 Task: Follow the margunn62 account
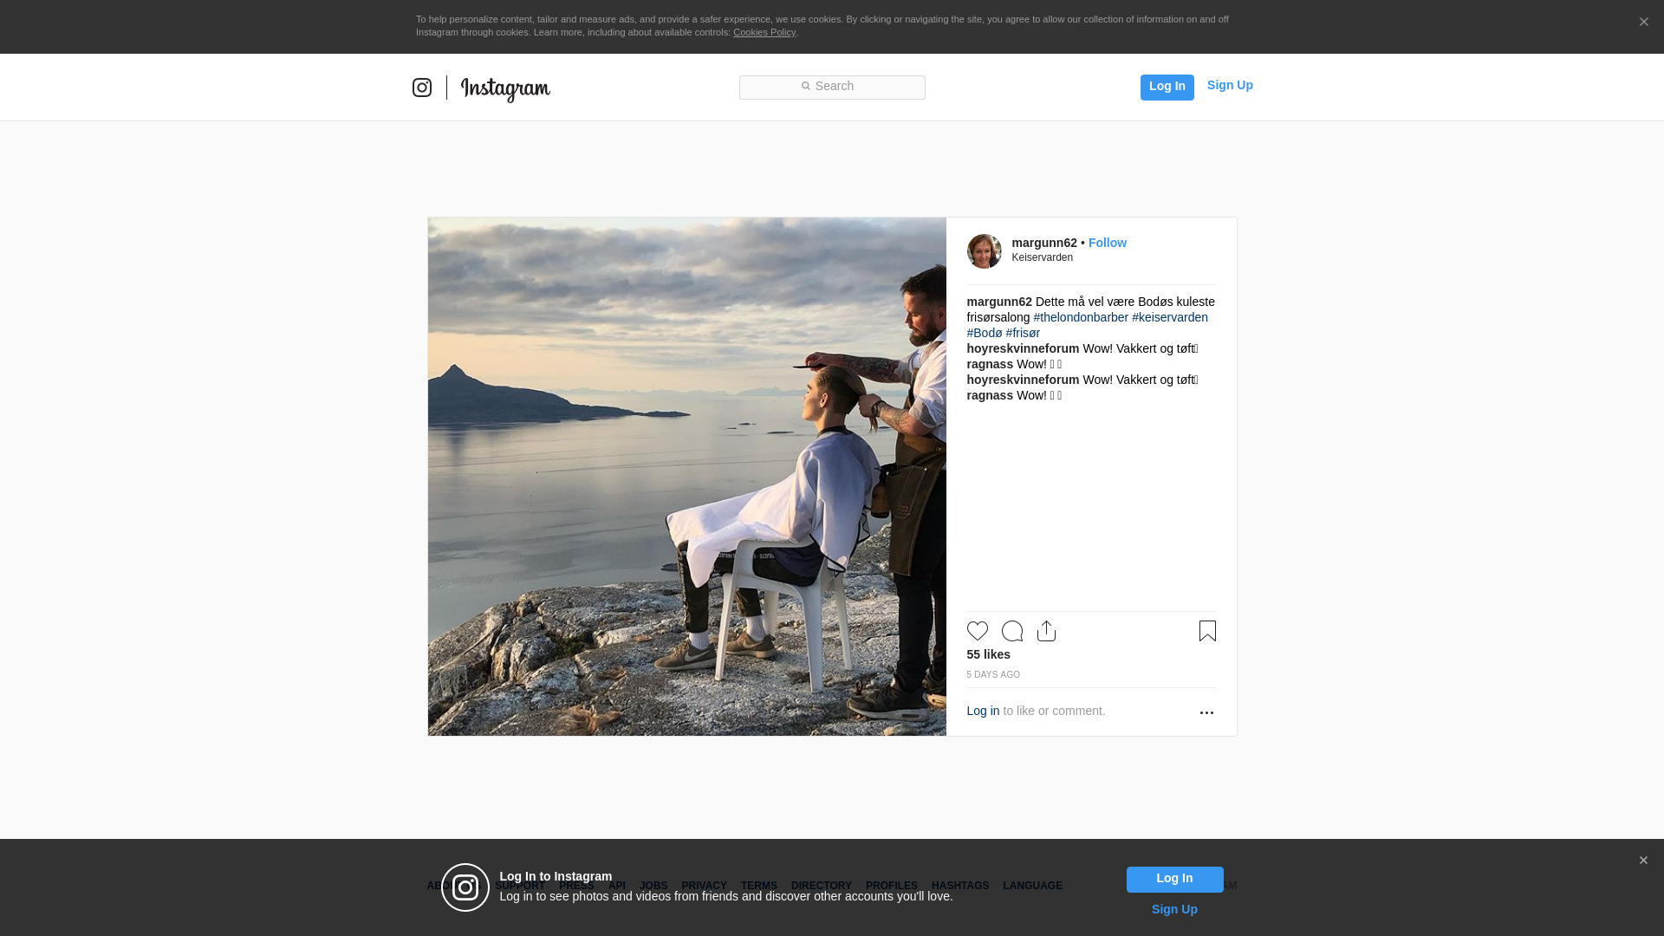tap(1107, 243)
